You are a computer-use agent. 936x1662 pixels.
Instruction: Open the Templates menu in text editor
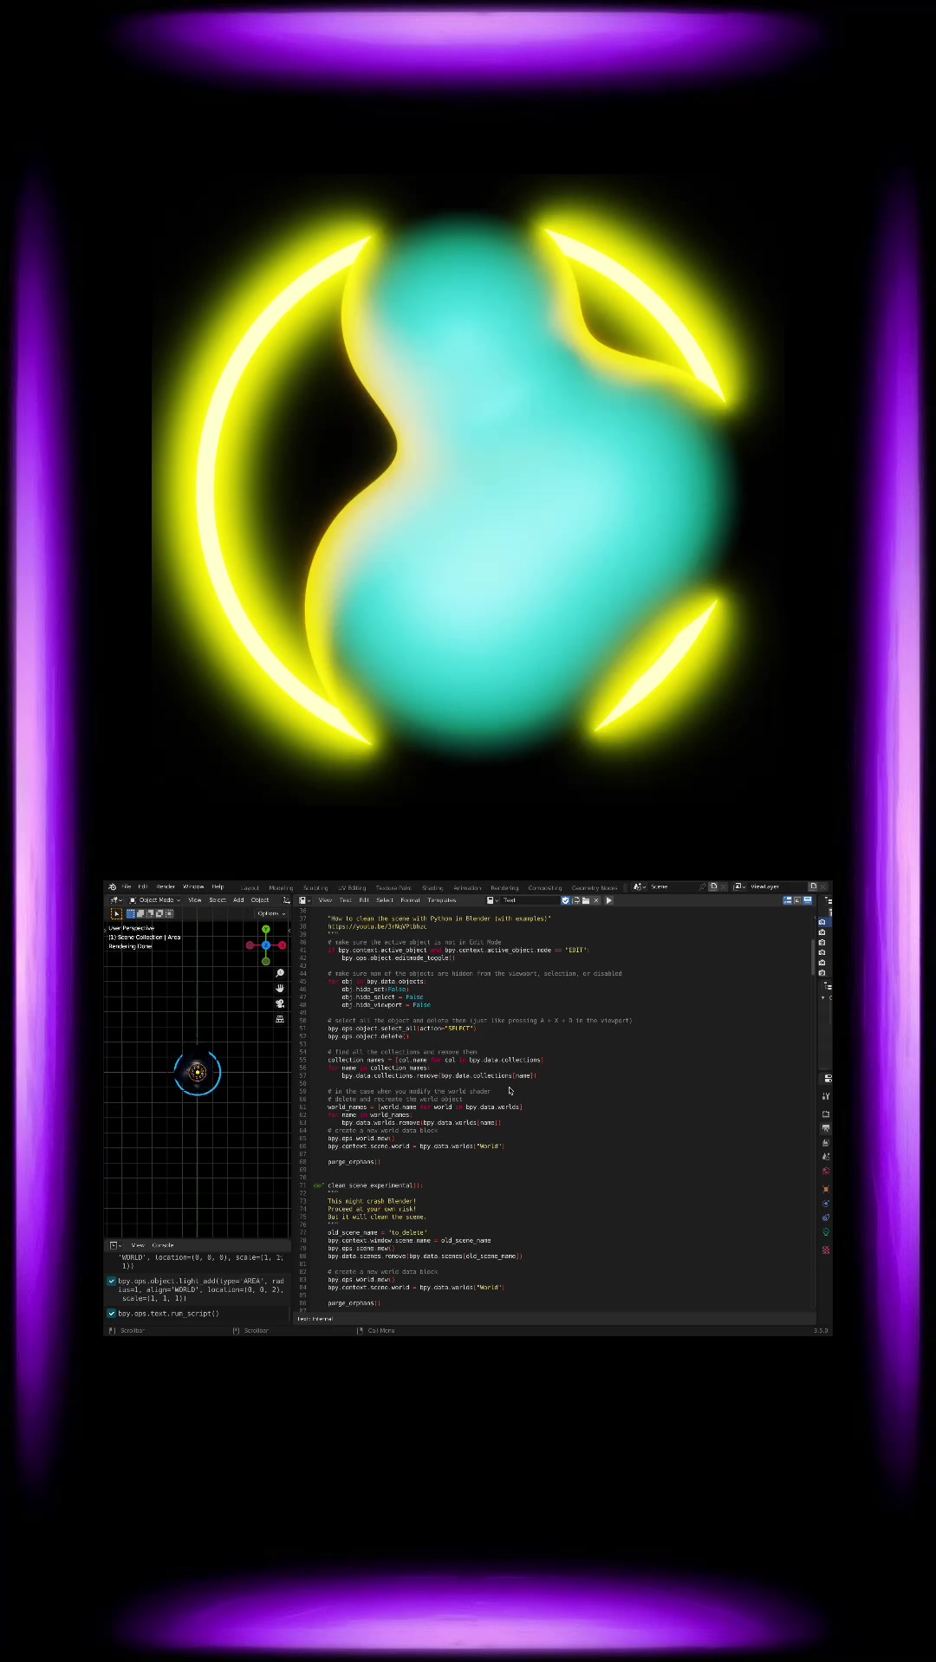[442, 900]
